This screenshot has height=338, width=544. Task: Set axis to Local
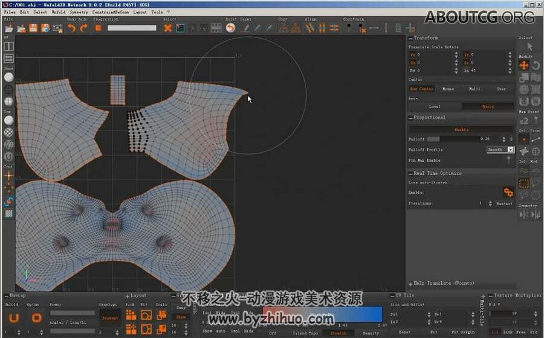pos(435,107)
